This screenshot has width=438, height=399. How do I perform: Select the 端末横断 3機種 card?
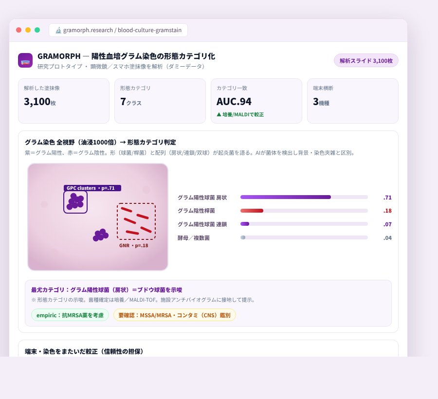[353, 101]
